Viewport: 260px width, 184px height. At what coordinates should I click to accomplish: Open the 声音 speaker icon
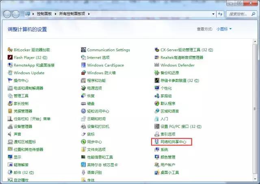[x=10, y=134]
